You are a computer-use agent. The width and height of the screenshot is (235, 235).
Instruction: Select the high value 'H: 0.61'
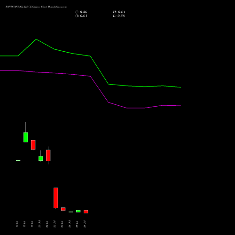tap(119, 12)
